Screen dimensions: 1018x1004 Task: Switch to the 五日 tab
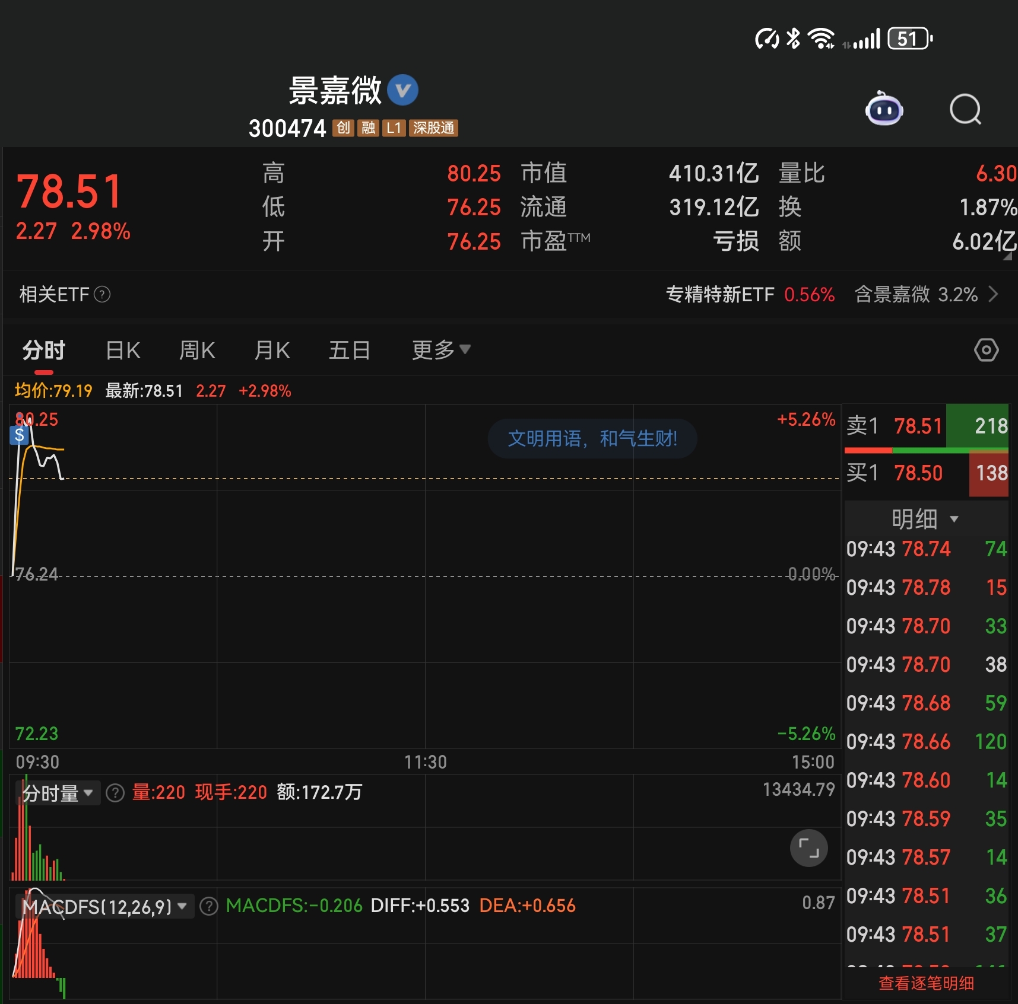[350, 350]
